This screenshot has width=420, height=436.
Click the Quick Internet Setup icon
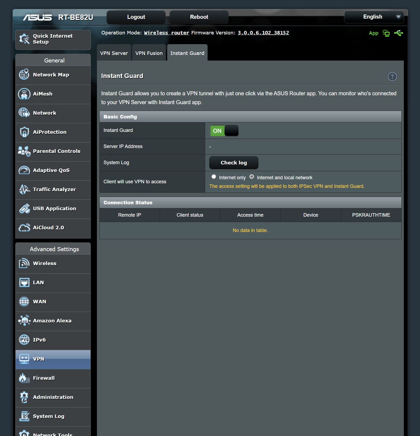24,39
